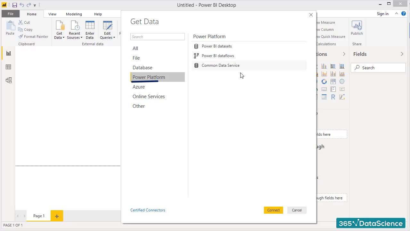Screen dimensions: 410x231
Task: Select the Help ribbon tab
Action: pos(98,14)
